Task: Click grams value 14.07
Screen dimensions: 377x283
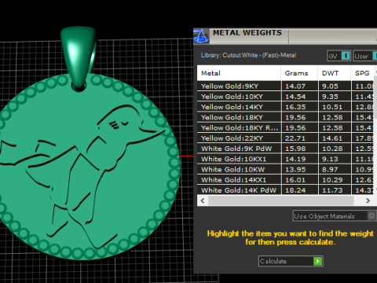Action: click(x=295, y=86)
